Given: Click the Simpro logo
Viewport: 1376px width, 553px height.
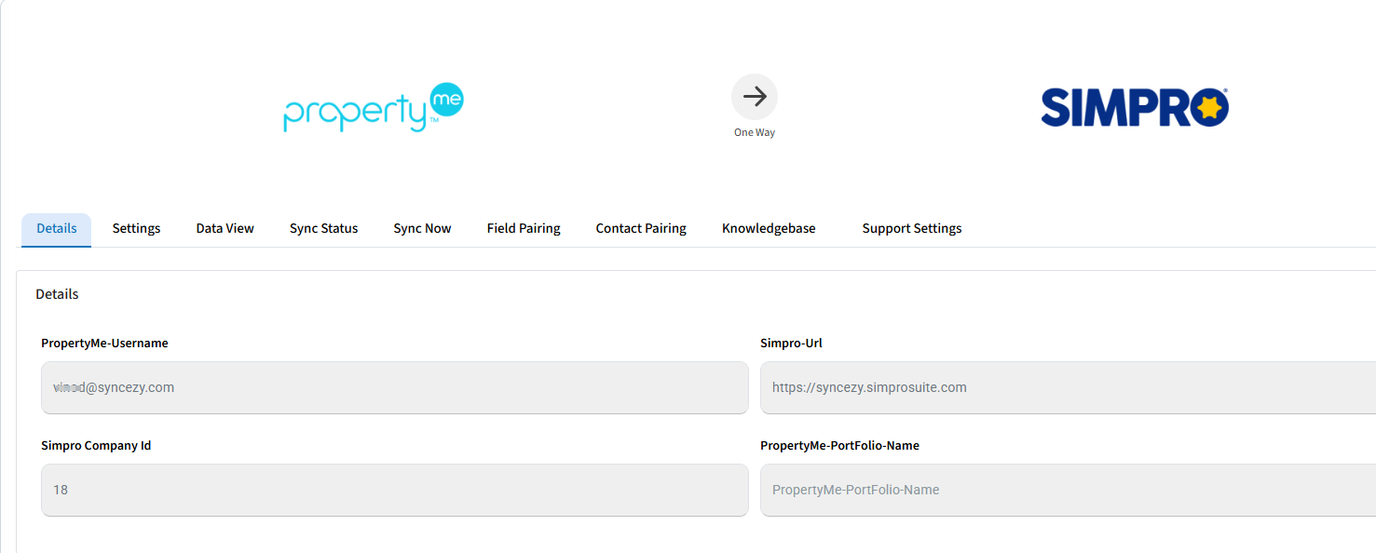Looking at the screenshot, I should click(1134, 108).
